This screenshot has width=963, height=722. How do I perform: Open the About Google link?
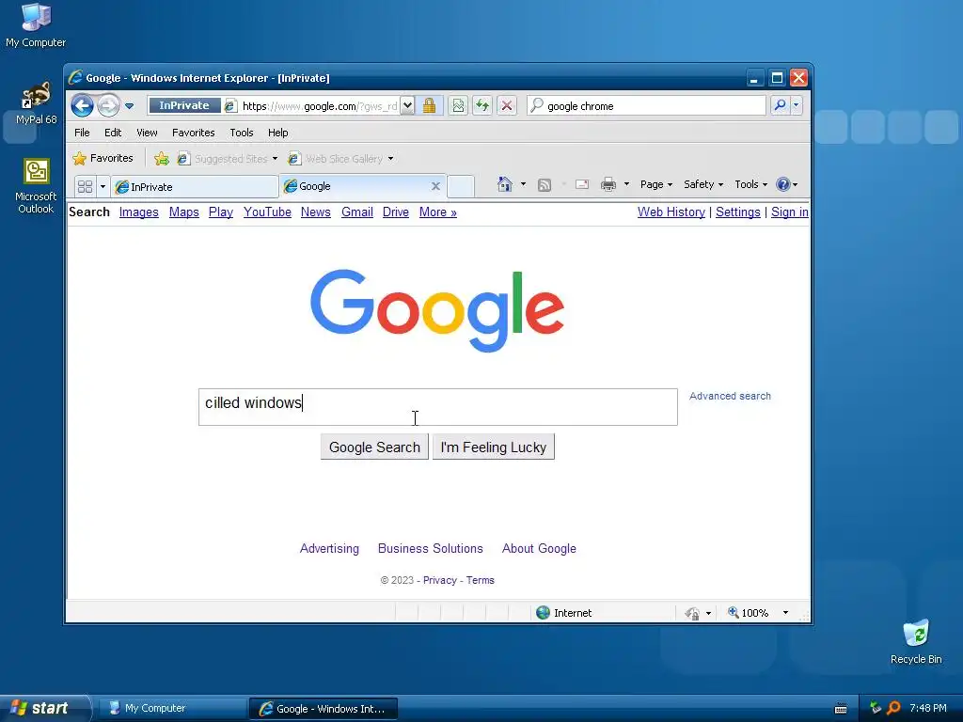click(539, 548)
